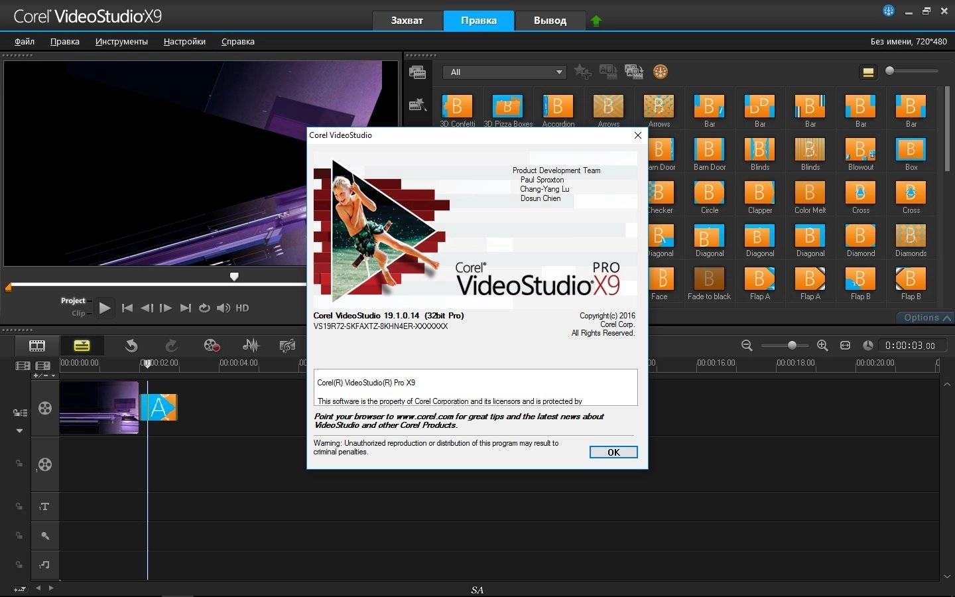The width and height of the screenshot is (955, 597).
Task: Click the library thumbnail size slider handle
Action: tap(890, 70)
